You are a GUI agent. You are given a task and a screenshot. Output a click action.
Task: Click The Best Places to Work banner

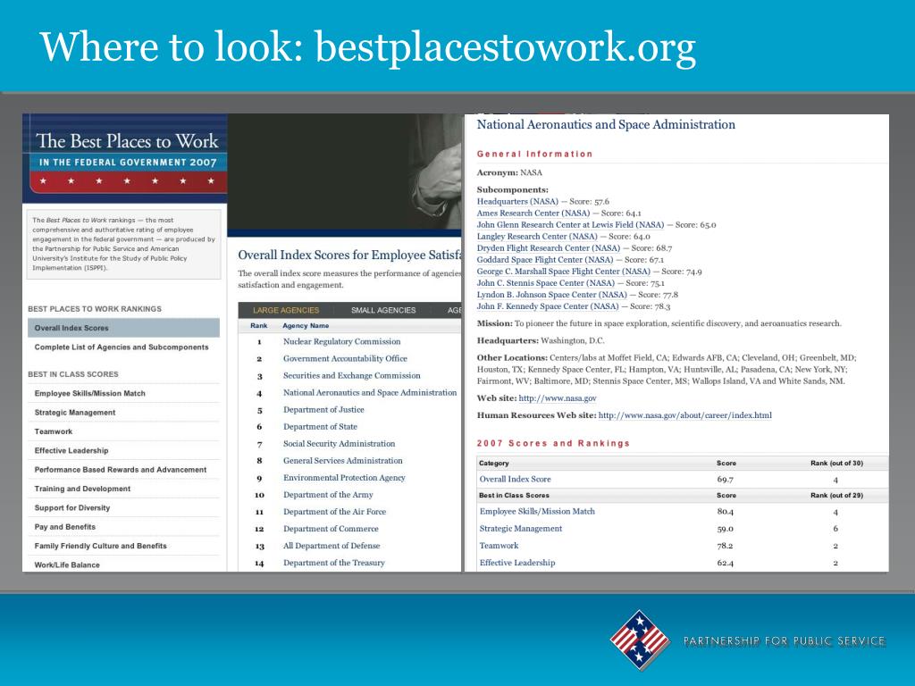[x=125, y=158]
